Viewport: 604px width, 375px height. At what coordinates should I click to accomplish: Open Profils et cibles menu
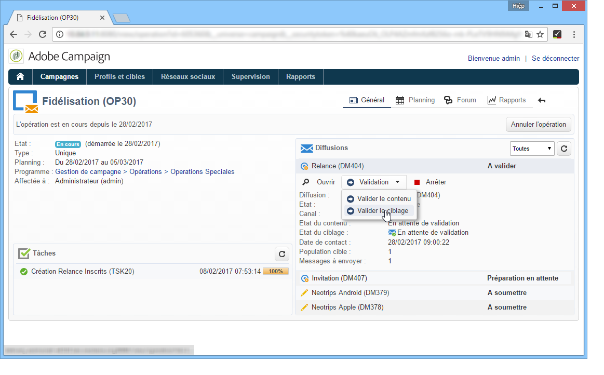[x=120, y=77]
